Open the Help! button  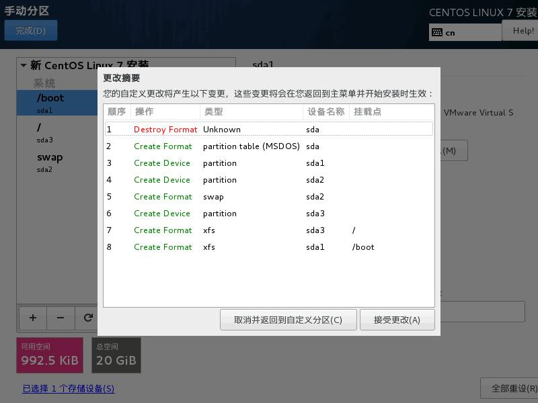click(x=520, y=30)
